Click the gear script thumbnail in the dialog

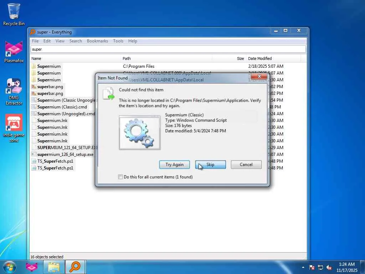tap(140, 132)
